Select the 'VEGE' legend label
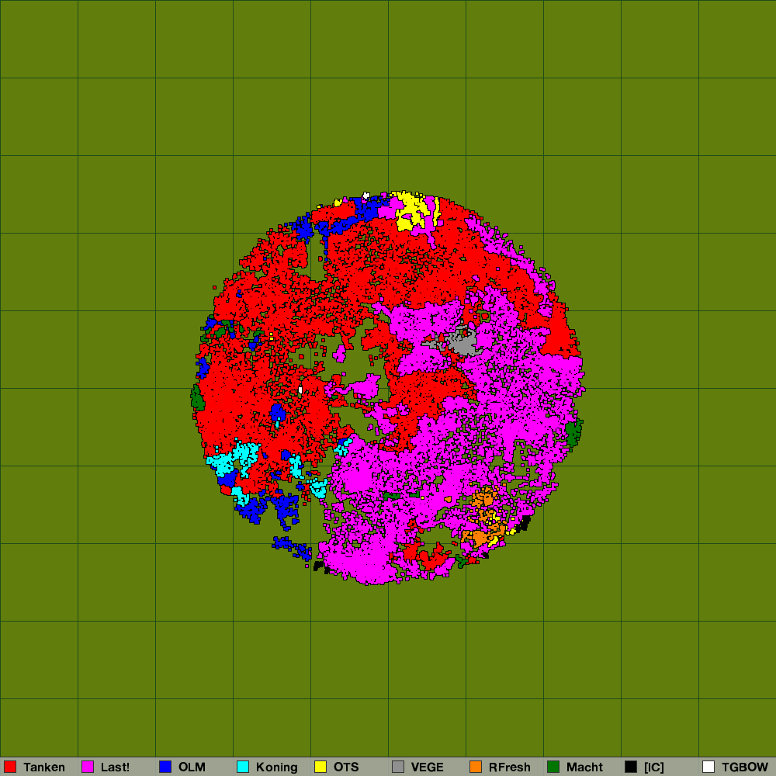 point(427,767)
